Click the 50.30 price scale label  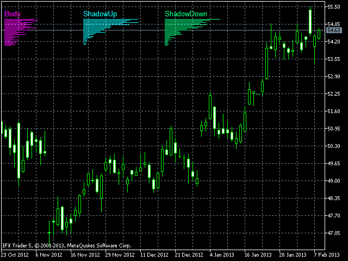tap(334, 146)
